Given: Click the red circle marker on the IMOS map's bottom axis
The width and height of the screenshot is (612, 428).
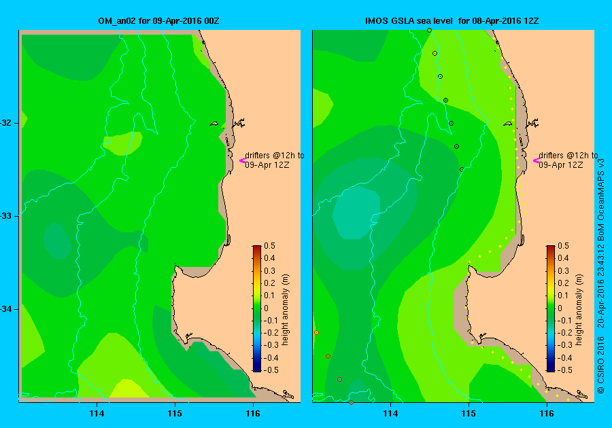Looking at the screenshot, I should [x=352, y=403].
